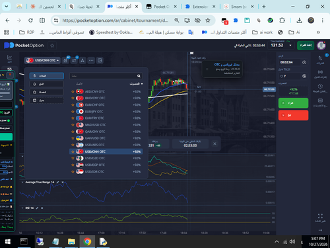Open the PocketOption logo home link
This screenshot has width=330, height=248.
coord(24,46)
